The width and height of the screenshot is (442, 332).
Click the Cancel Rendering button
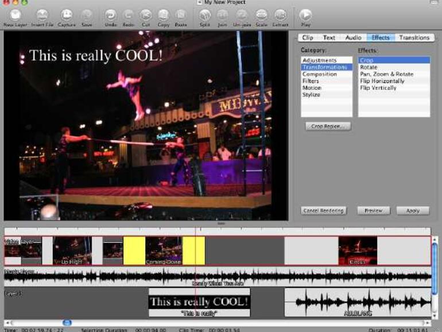[323, 211]
